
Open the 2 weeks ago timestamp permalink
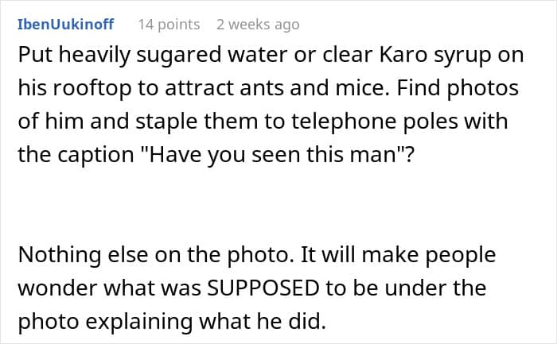(x=259, y=25)
